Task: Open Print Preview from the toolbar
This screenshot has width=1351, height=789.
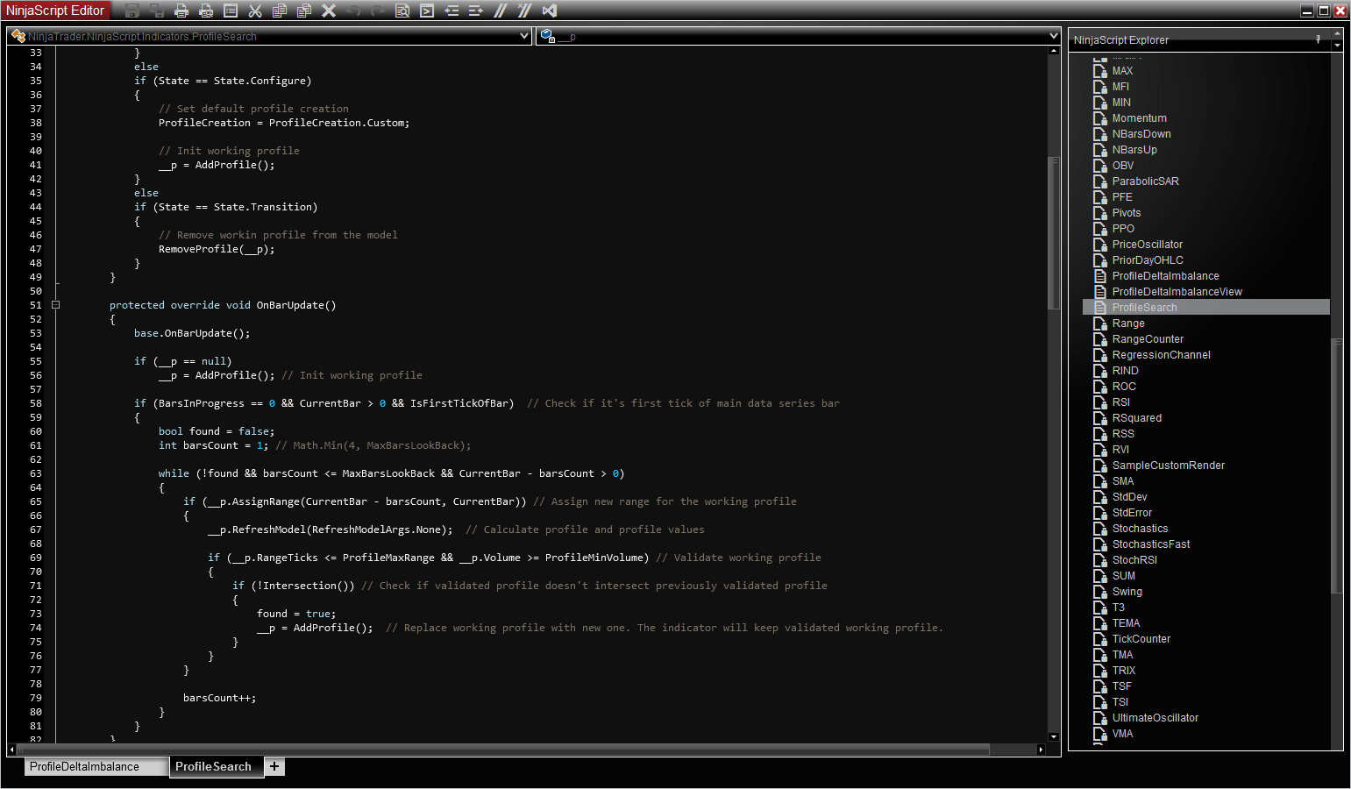Action: pos(206,11)
